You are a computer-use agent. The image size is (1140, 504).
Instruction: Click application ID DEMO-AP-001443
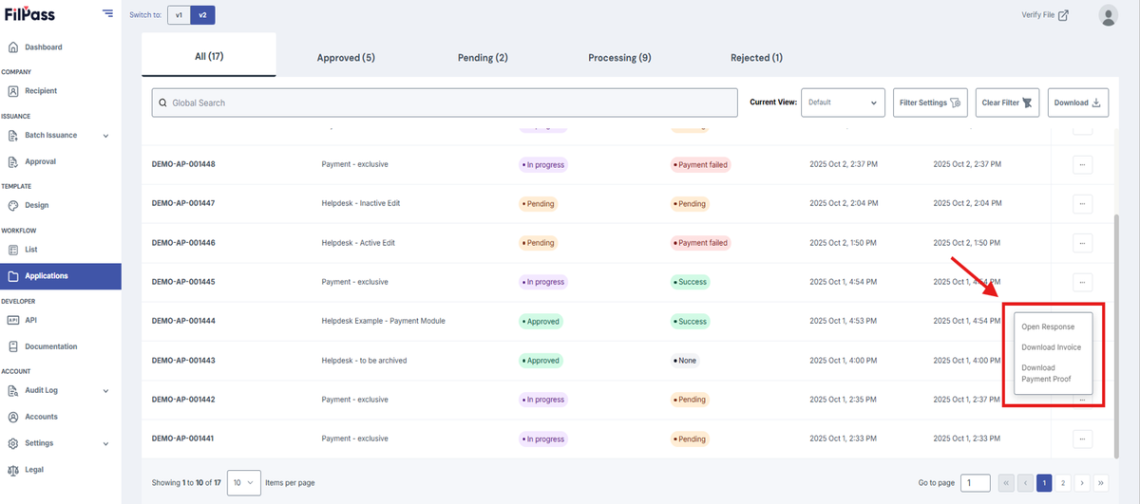click(x=183, y=361)
